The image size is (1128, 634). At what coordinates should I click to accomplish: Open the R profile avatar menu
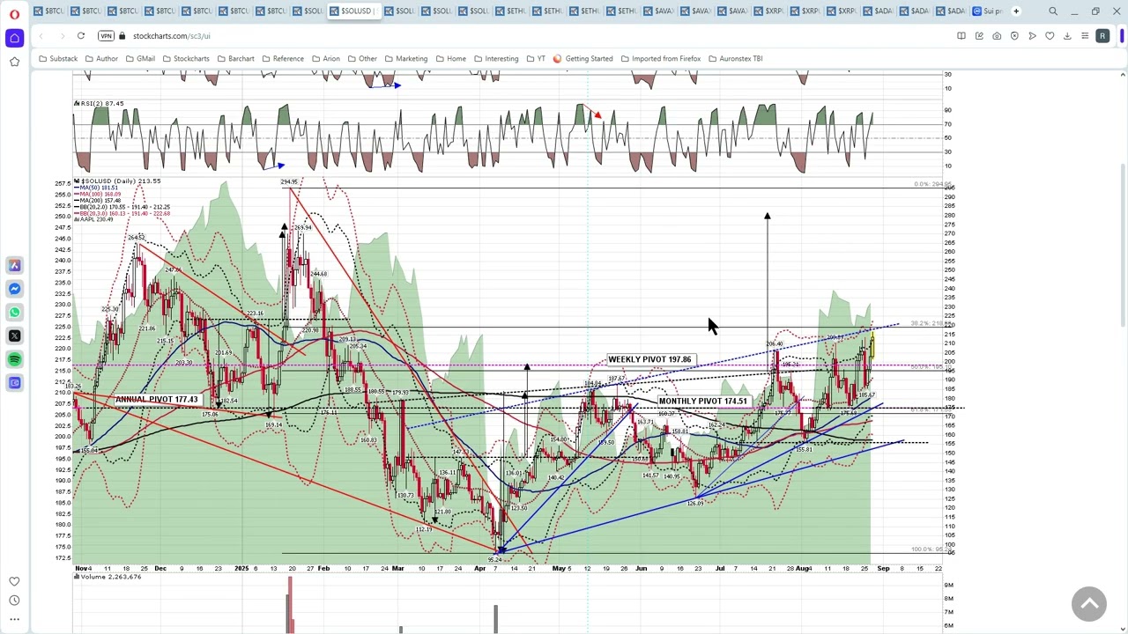(1102, 36)
